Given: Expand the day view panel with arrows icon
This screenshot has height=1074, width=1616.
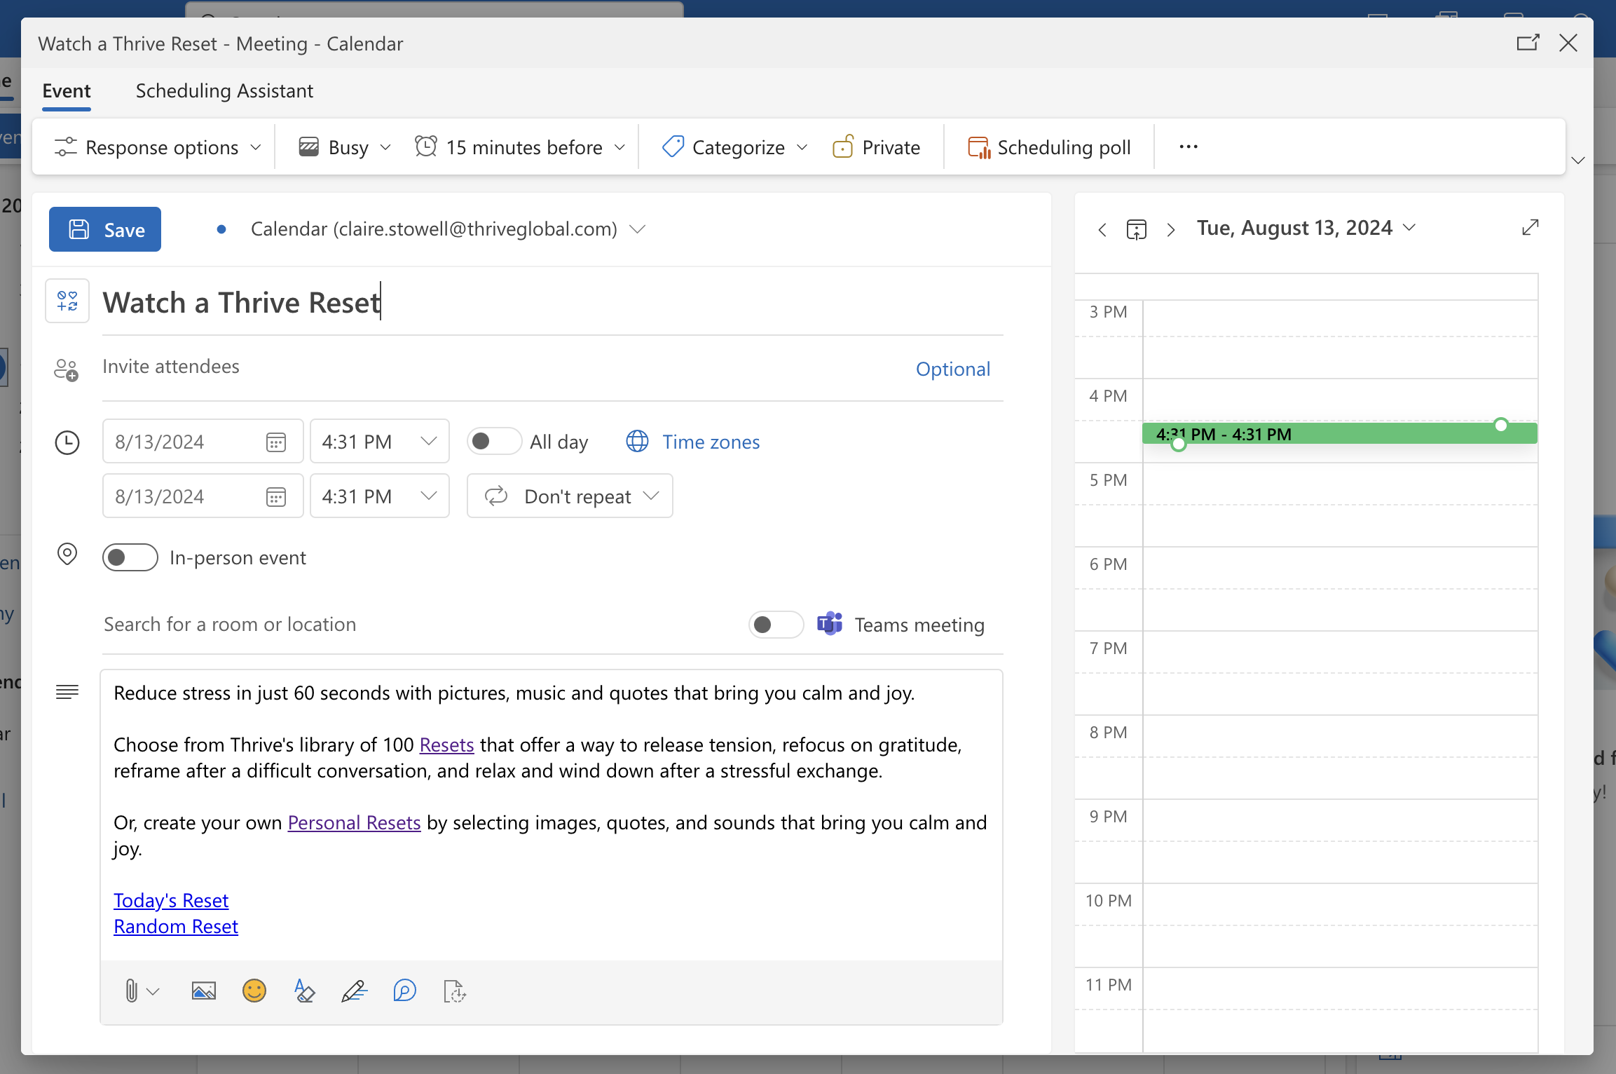Looking at the screenshot, I should pyautogui.click(x=1531, y=228).
